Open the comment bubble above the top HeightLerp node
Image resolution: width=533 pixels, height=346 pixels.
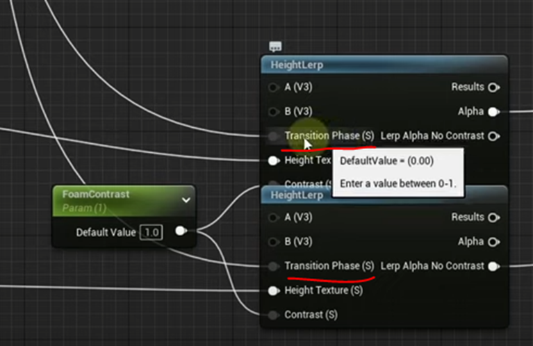coord(275,47)
